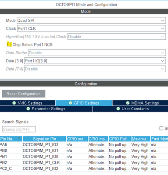Click the green check icon on User Constants tab
The width and height of the screenshot is (168, 175).
click(x=118, y=109)
